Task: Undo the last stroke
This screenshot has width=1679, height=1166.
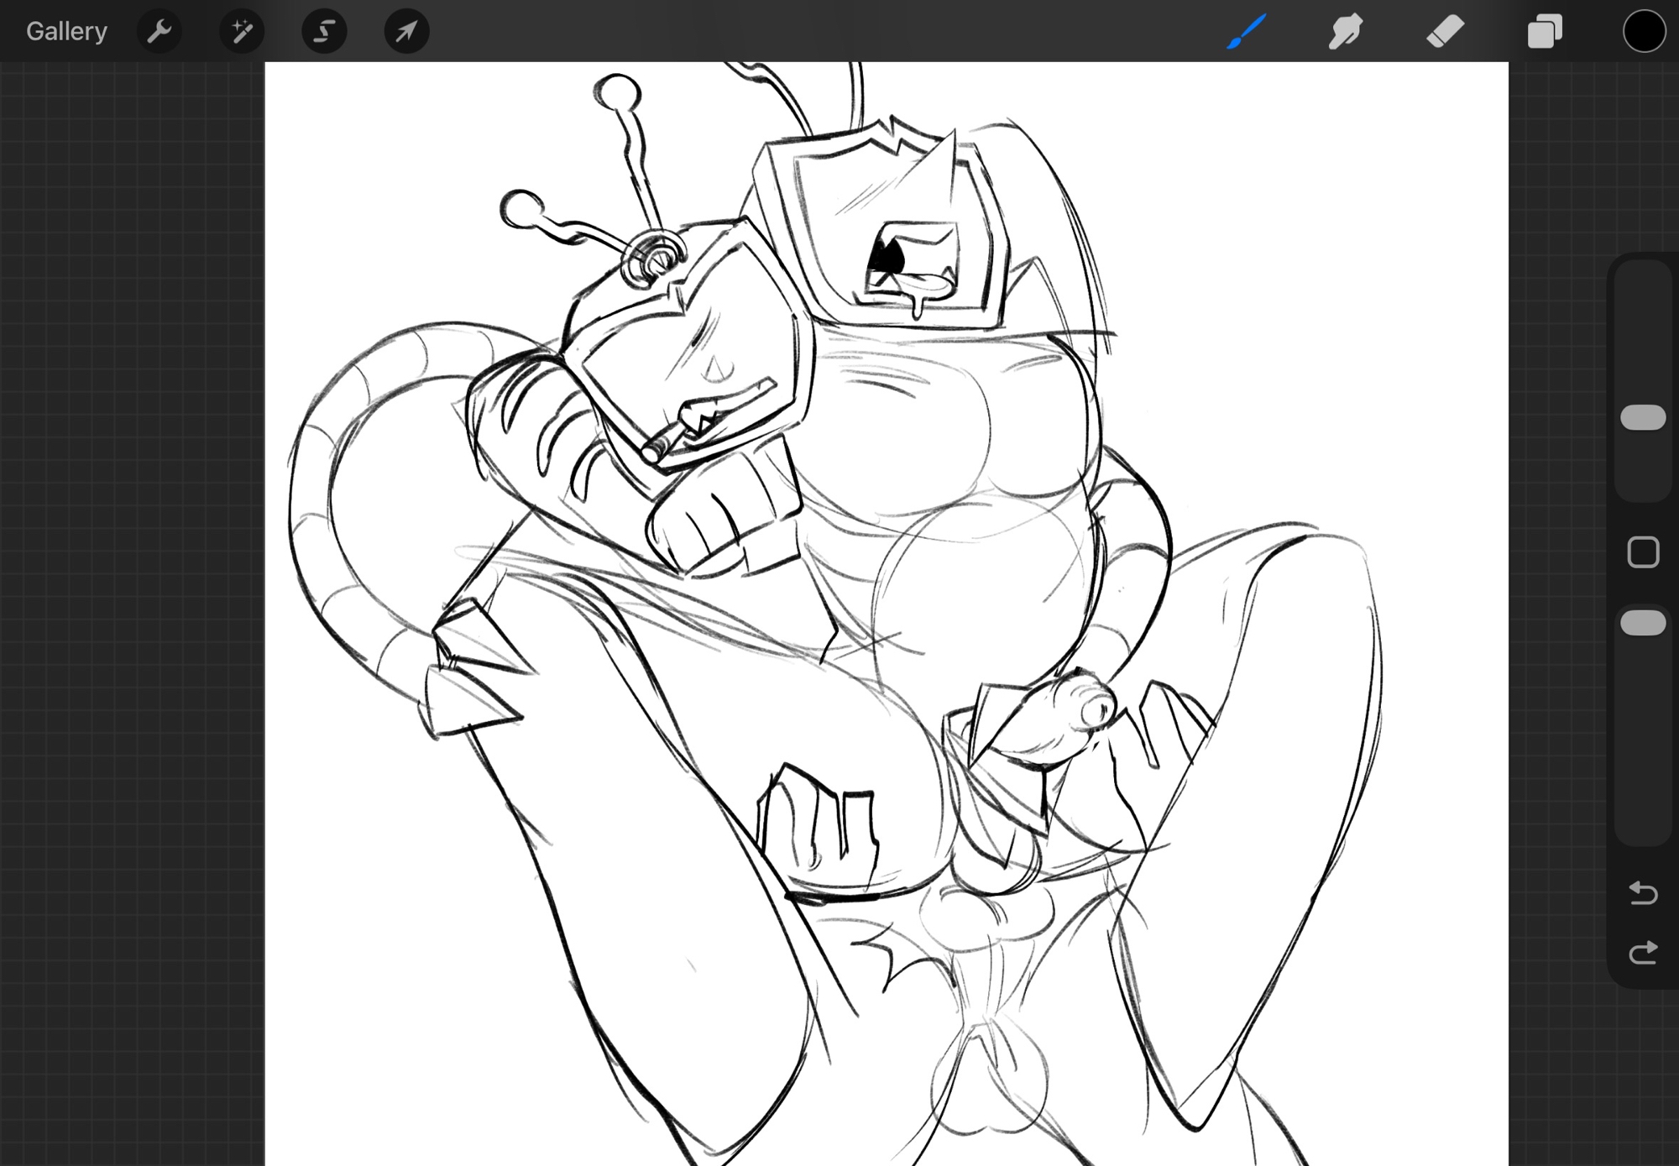Action: (x=1643, y=892)
